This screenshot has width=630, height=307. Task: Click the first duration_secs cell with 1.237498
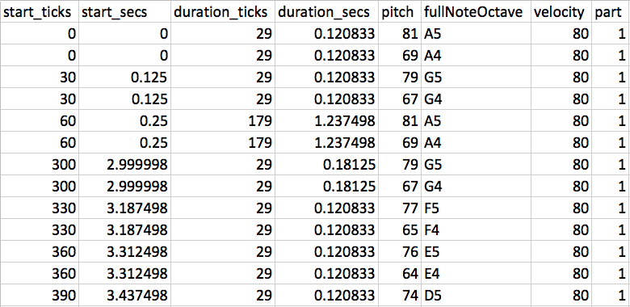pos(326,121)
